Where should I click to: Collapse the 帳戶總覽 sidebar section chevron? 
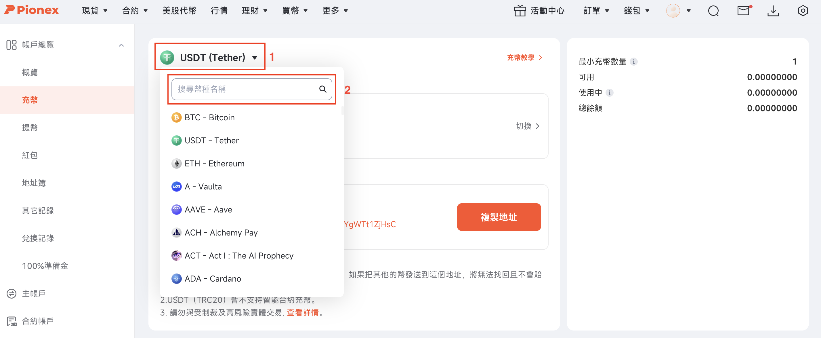coord(121,45)
